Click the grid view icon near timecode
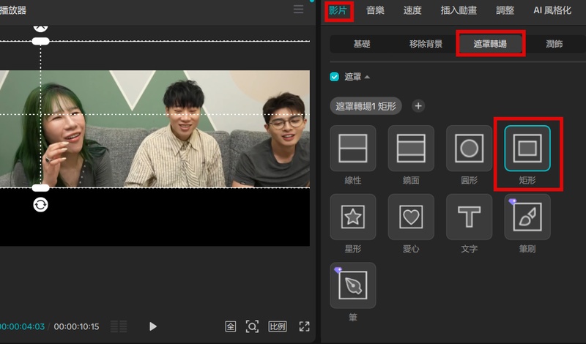The image size is (586, 344). (119, 326)
